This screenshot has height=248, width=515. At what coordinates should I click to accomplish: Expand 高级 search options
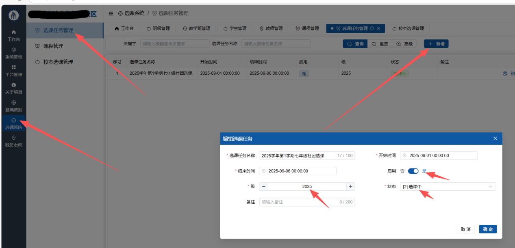click(x=404, y=44)
